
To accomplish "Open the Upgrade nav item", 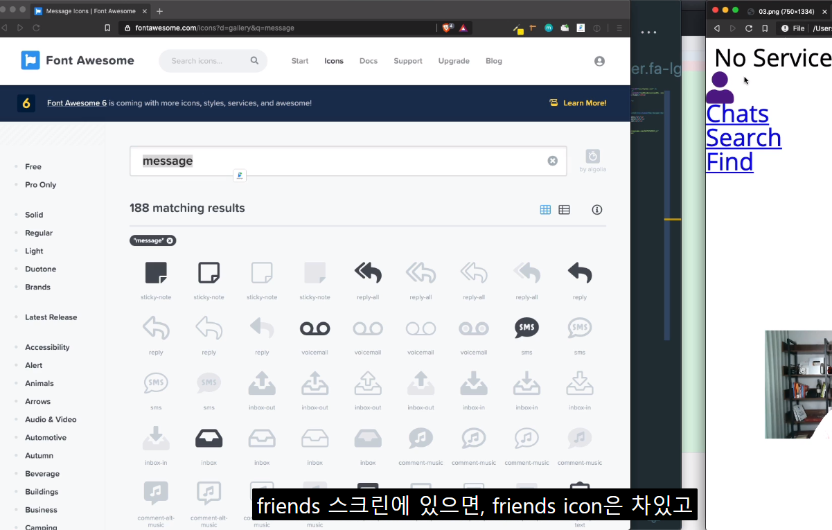I will [454, 61].
